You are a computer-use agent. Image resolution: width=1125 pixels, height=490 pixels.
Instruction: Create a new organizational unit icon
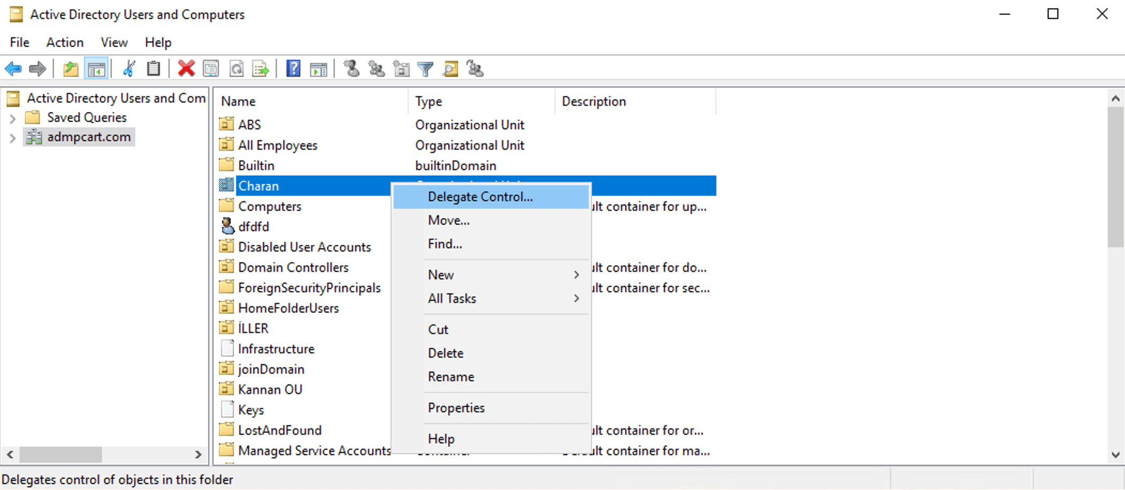(x=401, y=69)
